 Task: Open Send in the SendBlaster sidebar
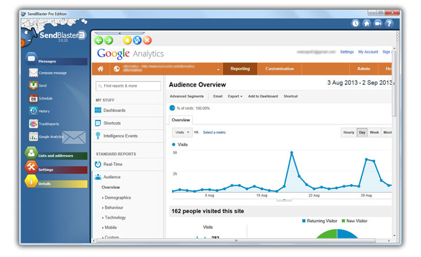click(38, 85)
